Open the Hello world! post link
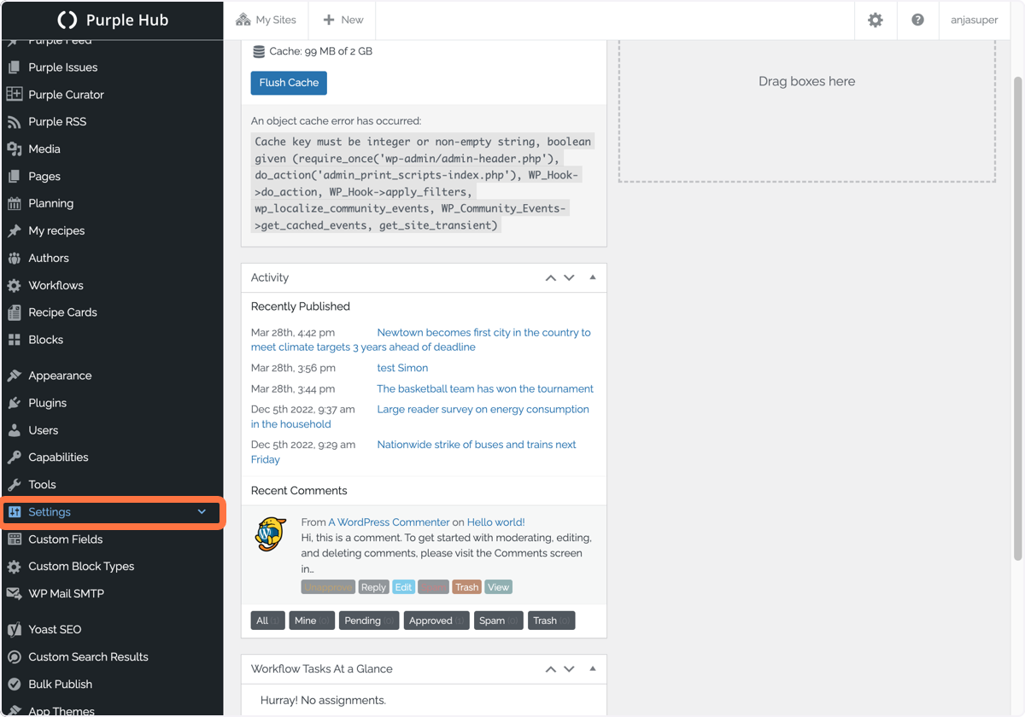The image size is (1025, 717). [496, 522]
